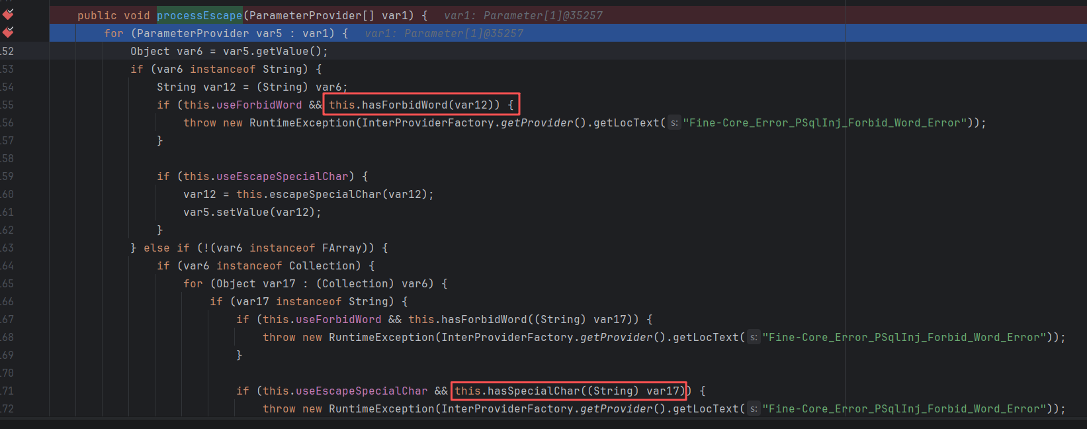Click the s: parameter hint on line 68
The width and height of the screenshot is (1087, 429).
pos(753,338)
